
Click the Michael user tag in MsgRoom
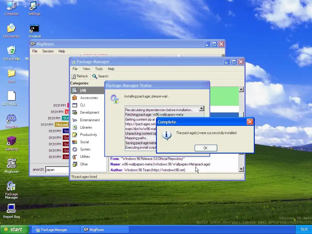(x=62, y=125)
